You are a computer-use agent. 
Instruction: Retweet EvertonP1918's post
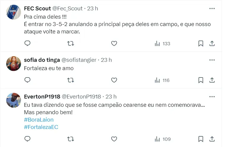(71, 139)
